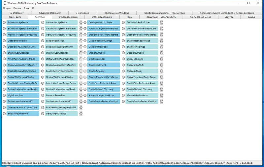Open the EnableBSoDStopError parameter button

[23, 53]
